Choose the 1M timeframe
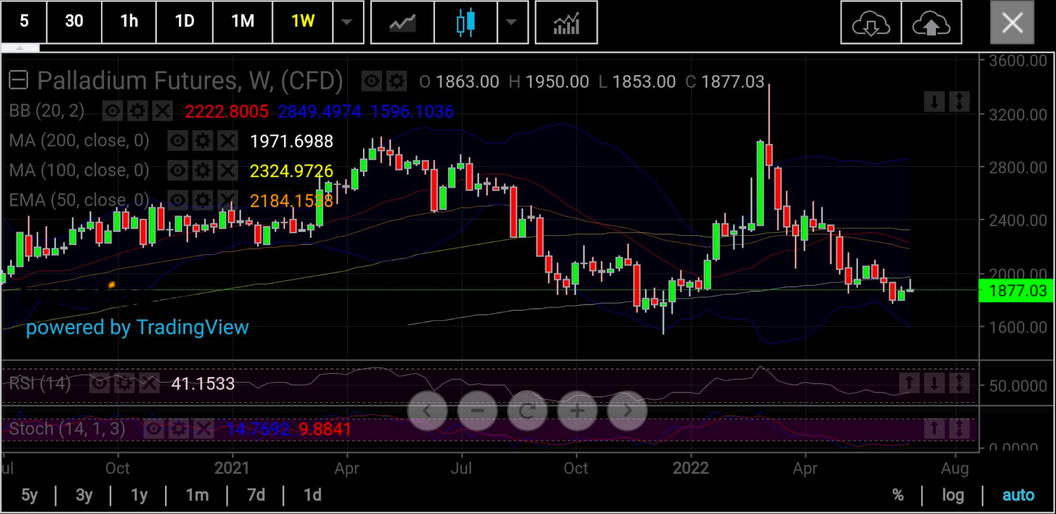Viewport: 1056px width, 514px height. 242,22
